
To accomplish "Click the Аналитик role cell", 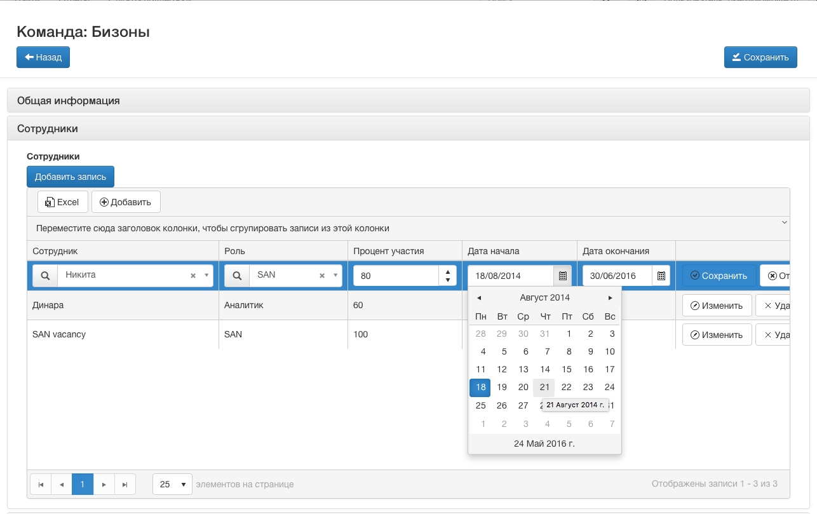I will click(283, 306).
